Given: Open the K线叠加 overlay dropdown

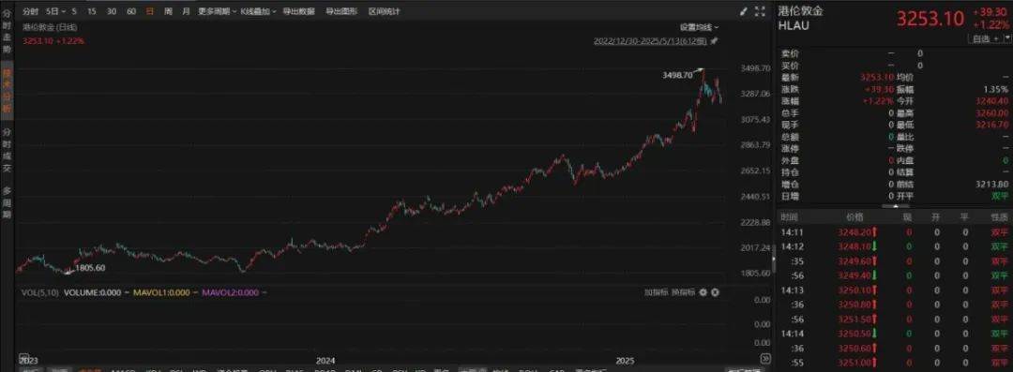Looking at the screenshot, I should pyautogui.click(x=259, y=11).
